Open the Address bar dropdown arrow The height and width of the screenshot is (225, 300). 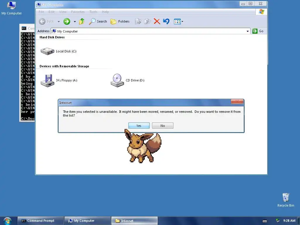[248, 31]
